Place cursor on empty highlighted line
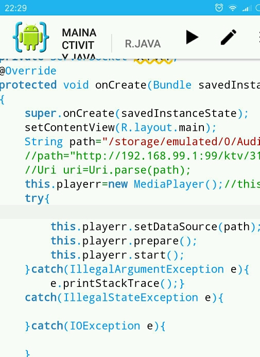Image resolution: width=260 pixels, height=357 pixels. click(x=130, y=212)
